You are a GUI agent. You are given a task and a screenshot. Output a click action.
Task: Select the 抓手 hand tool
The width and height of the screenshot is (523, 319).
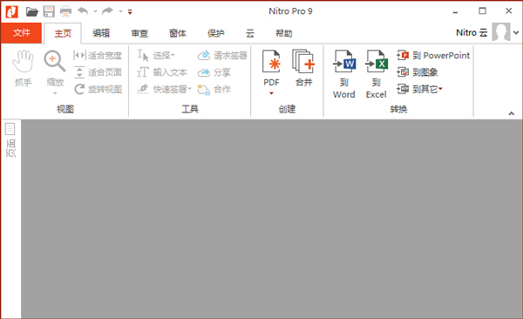click(x=23, y=69)
